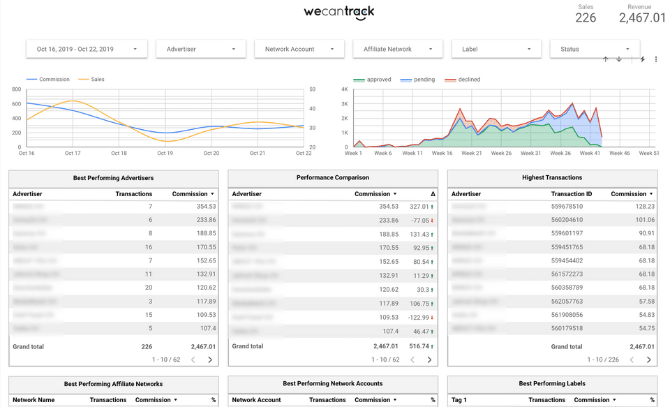Screen dimensions: 670x407
Task: Click delta value -77.05 in Performance Comparison
Action: (420, 221)
